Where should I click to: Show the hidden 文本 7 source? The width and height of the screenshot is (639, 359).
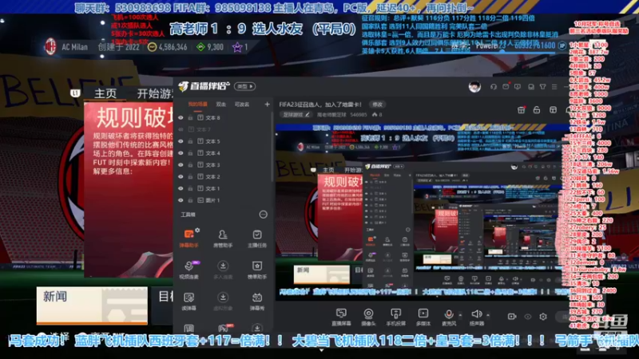pos(181,129)
